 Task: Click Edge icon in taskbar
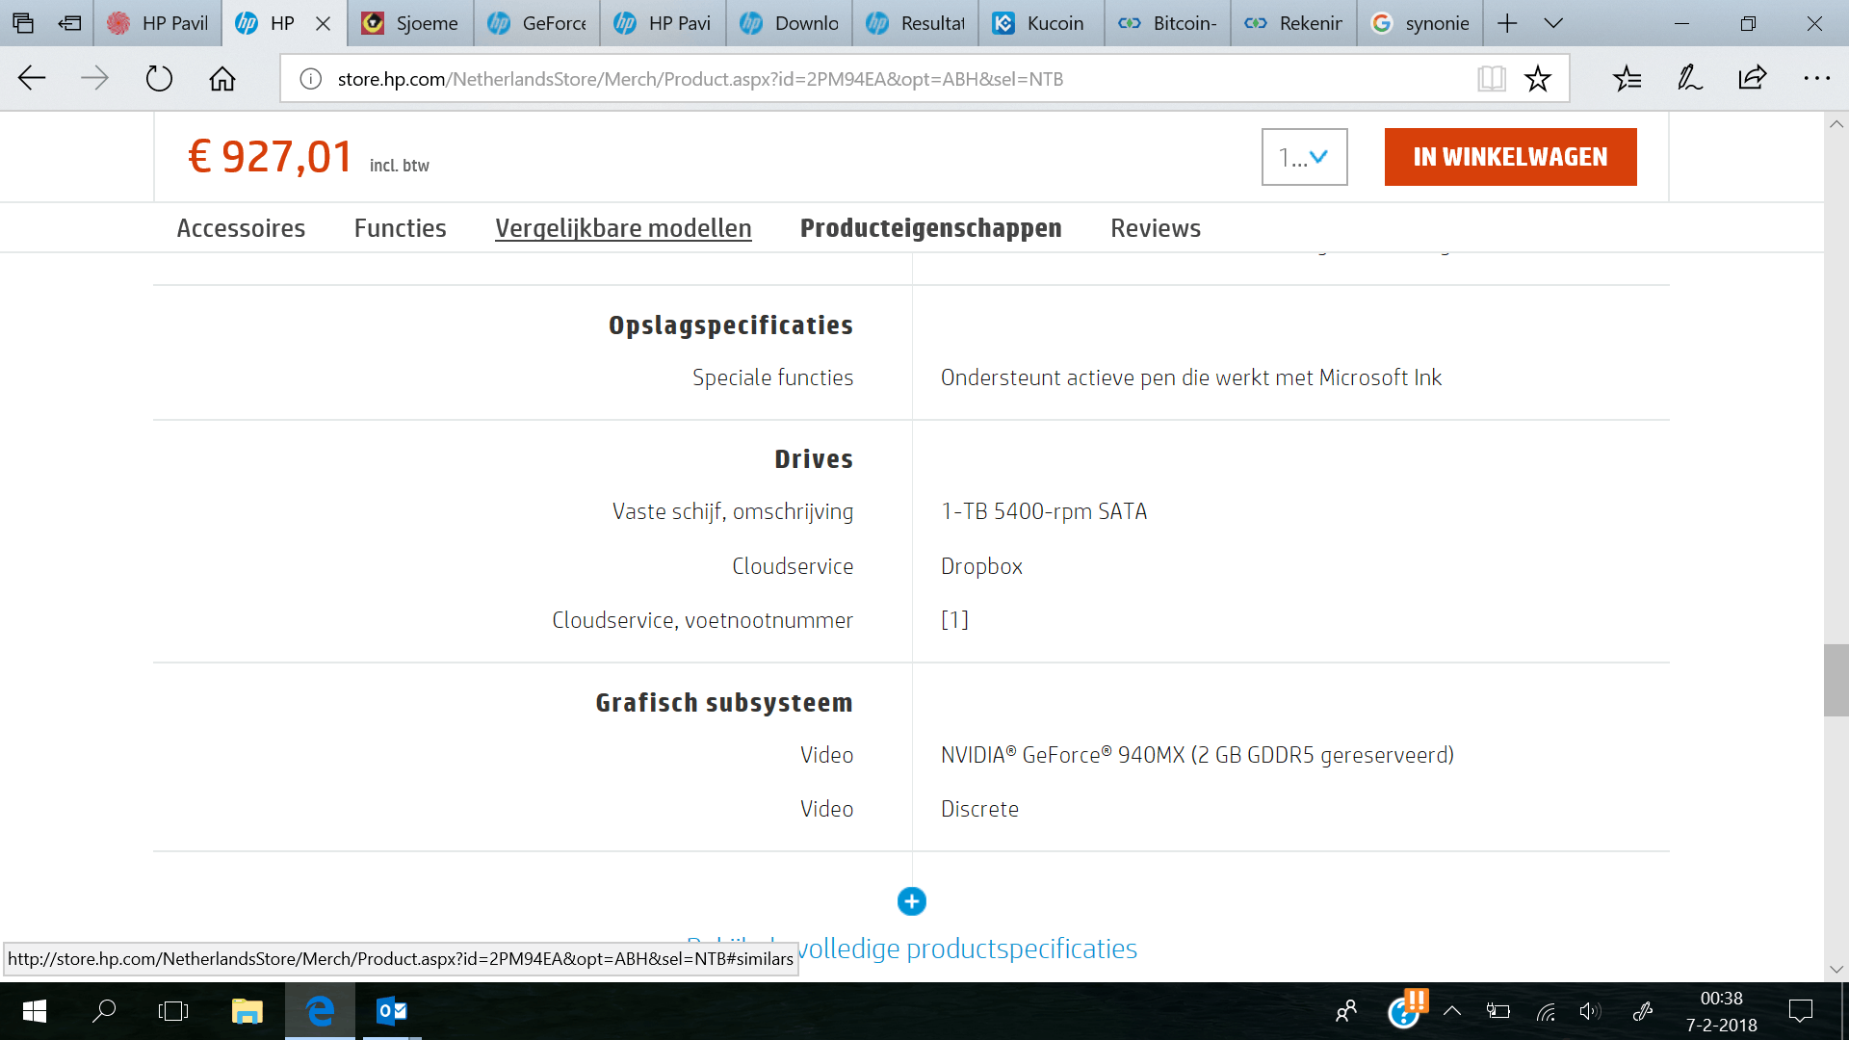pyautogui.click(x=320, y=1011)
